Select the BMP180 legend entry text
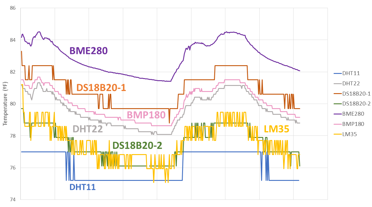Viewport: 372px width, 207px height. click(353, 124)
